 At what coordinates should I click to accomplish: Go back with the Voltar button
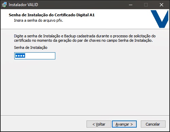click(99, 124)
